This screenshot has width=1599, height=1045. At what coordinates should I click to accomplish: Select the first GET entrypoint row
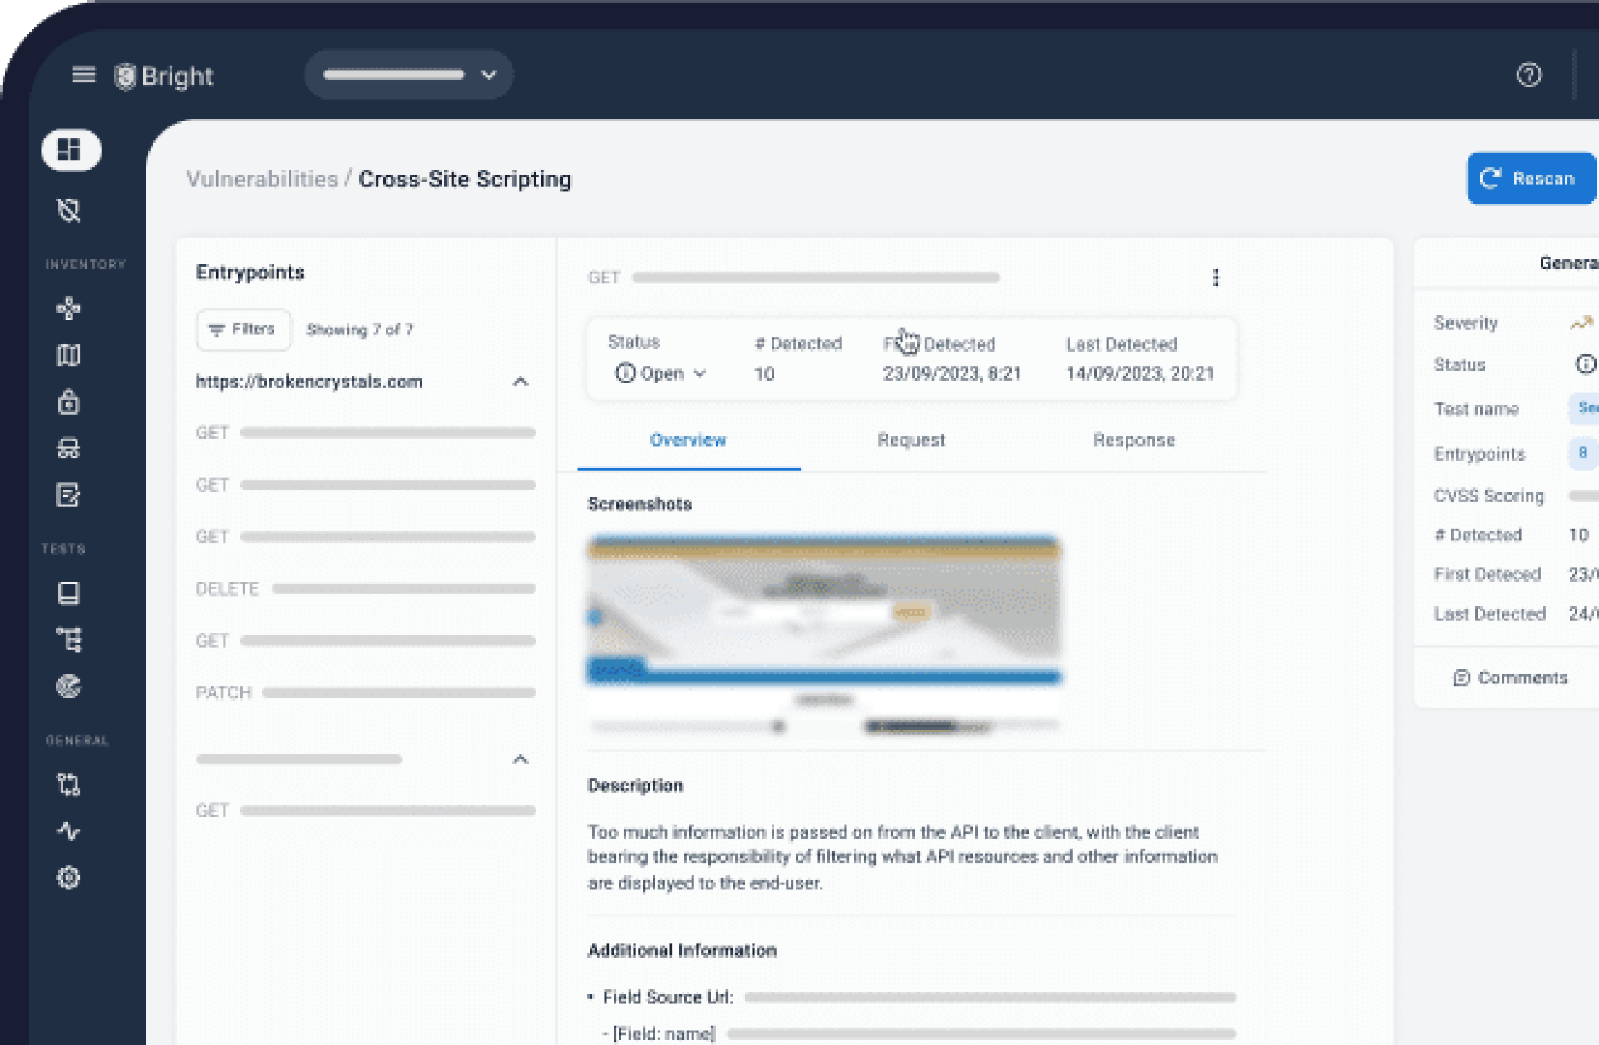365,433
